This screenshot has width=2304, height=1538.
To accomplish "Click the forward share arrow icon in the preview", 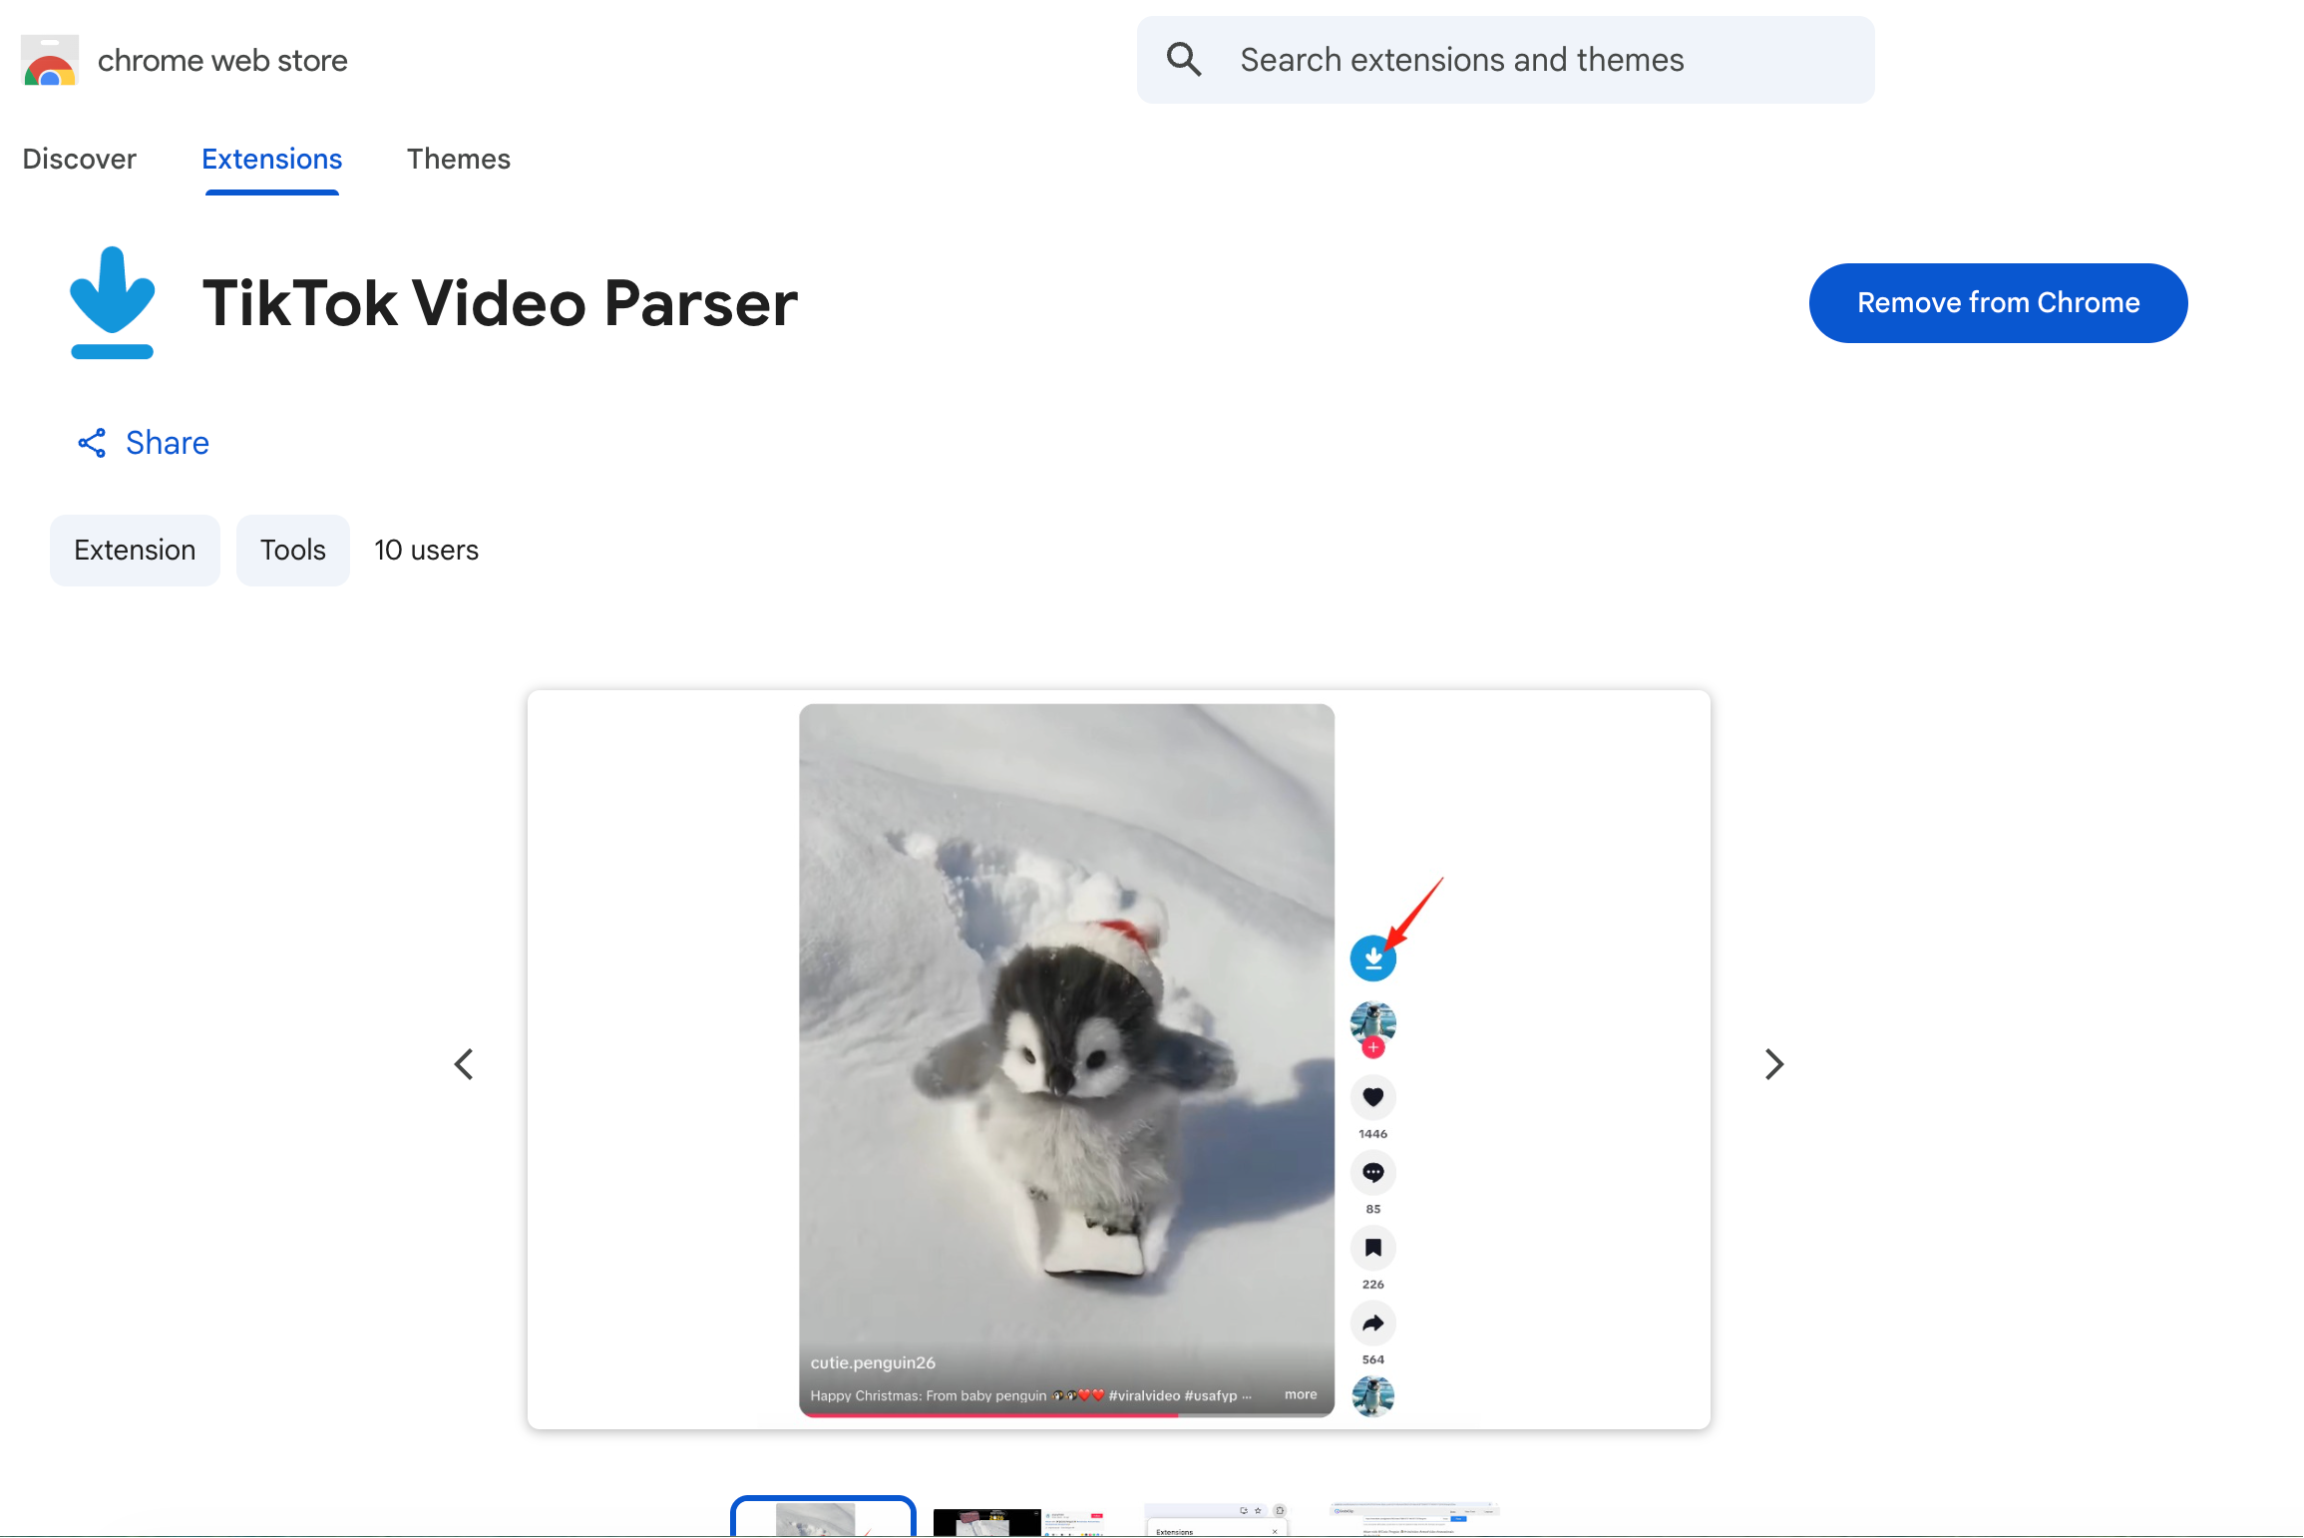I will [1372, 1324].
